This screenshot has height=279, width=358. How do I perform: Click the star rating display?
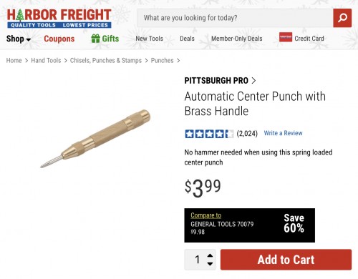click(x=209, y=134)
